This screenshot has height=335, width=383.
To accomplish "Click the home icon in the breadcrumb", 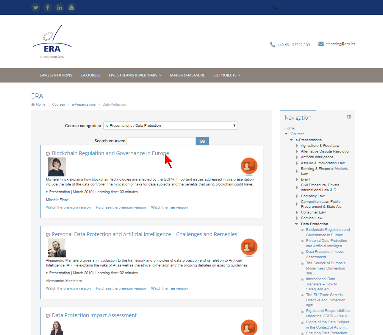I will pyautogui.click(x=33, y=104).
